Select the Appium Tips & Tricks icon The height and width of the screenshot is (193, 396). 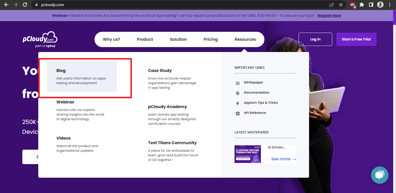[x=238, y=103]
